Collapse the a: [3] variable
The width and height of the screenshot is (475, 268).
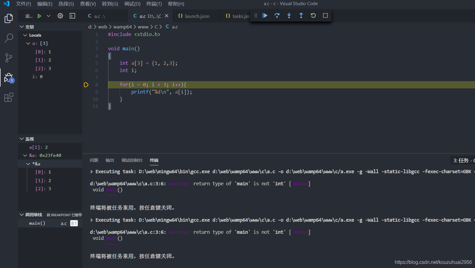28,43
